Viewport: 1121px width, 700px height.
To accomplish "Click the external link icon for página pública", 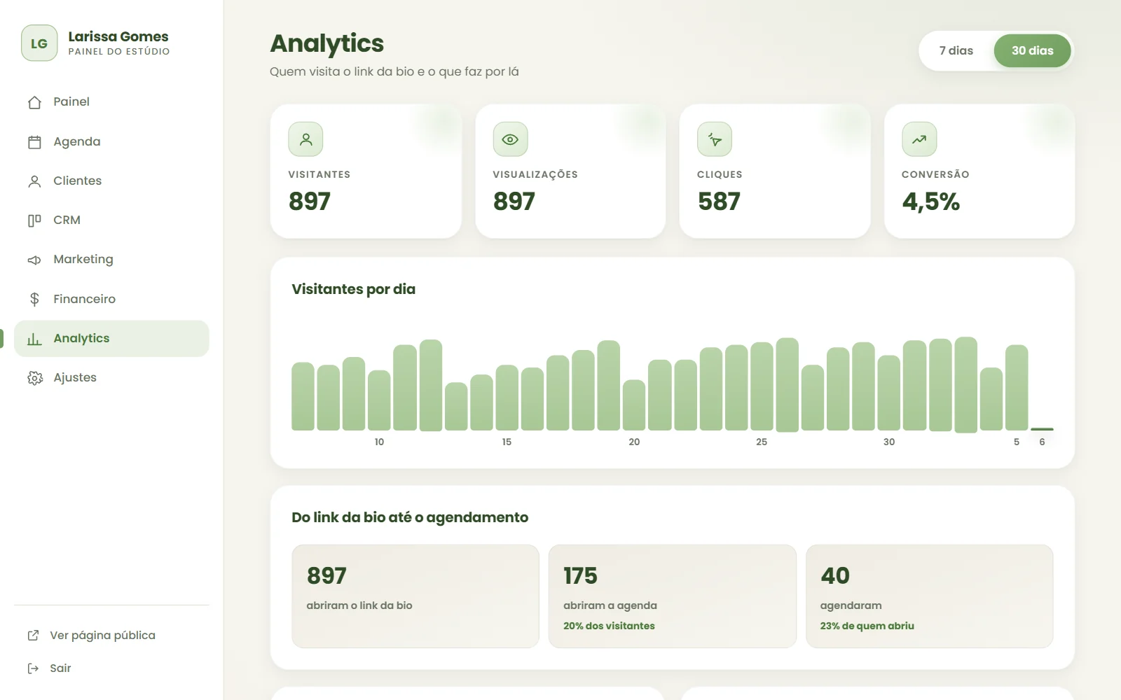I will coord(33,636).
